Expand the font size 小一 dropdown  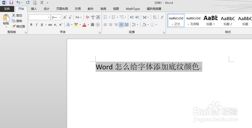[60, 17]
